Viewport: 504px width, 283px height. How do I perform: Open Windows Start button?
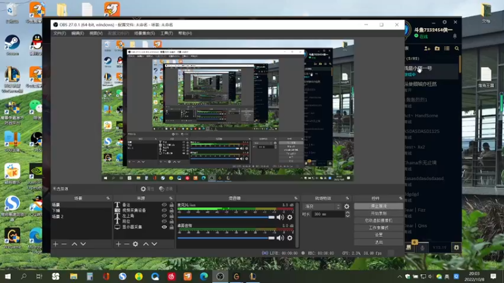(8, 276)
